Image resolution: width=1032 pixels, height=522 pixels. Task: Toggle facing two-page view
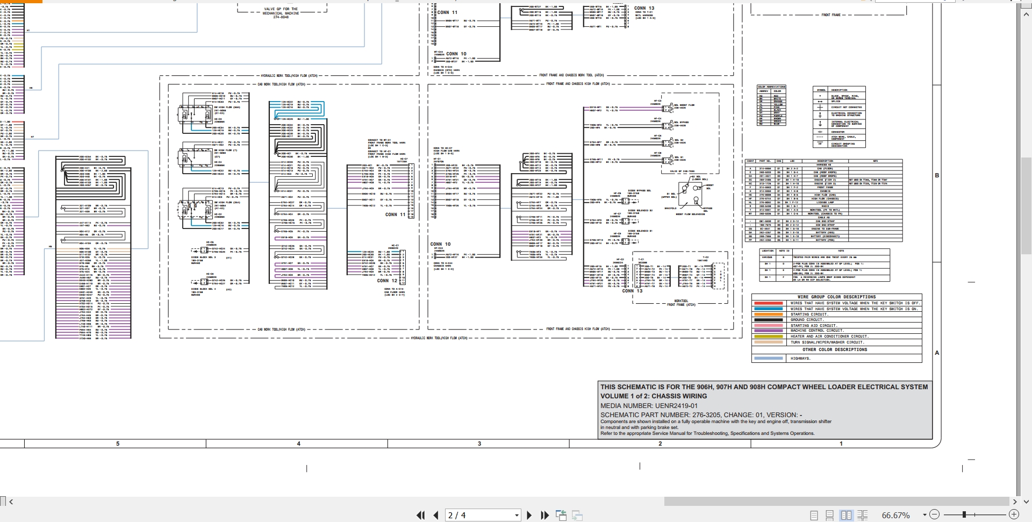(x=846, y=516)
